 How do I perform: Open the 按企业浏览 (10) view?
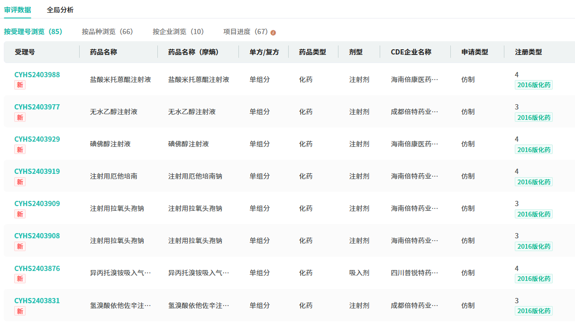pyautogui.click(x=178, y=32)
